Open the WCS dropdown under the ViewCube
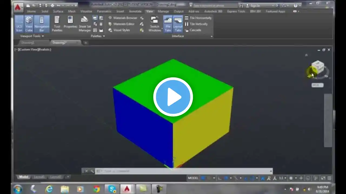This screenshot has width=346, height=194. click(x=317, y=85)
